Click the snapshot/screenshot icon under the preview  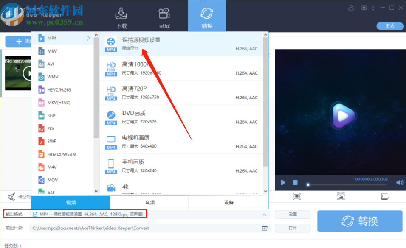[x=340, y=196]
